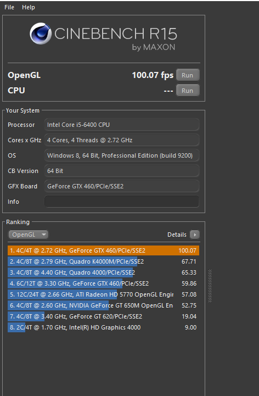Select the top-ranked GTX 460 entry at 100.07
Viewport: 259px width, 396px height.
(103, 250)
